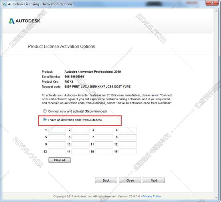Click activation code field 12

point(128,144)
